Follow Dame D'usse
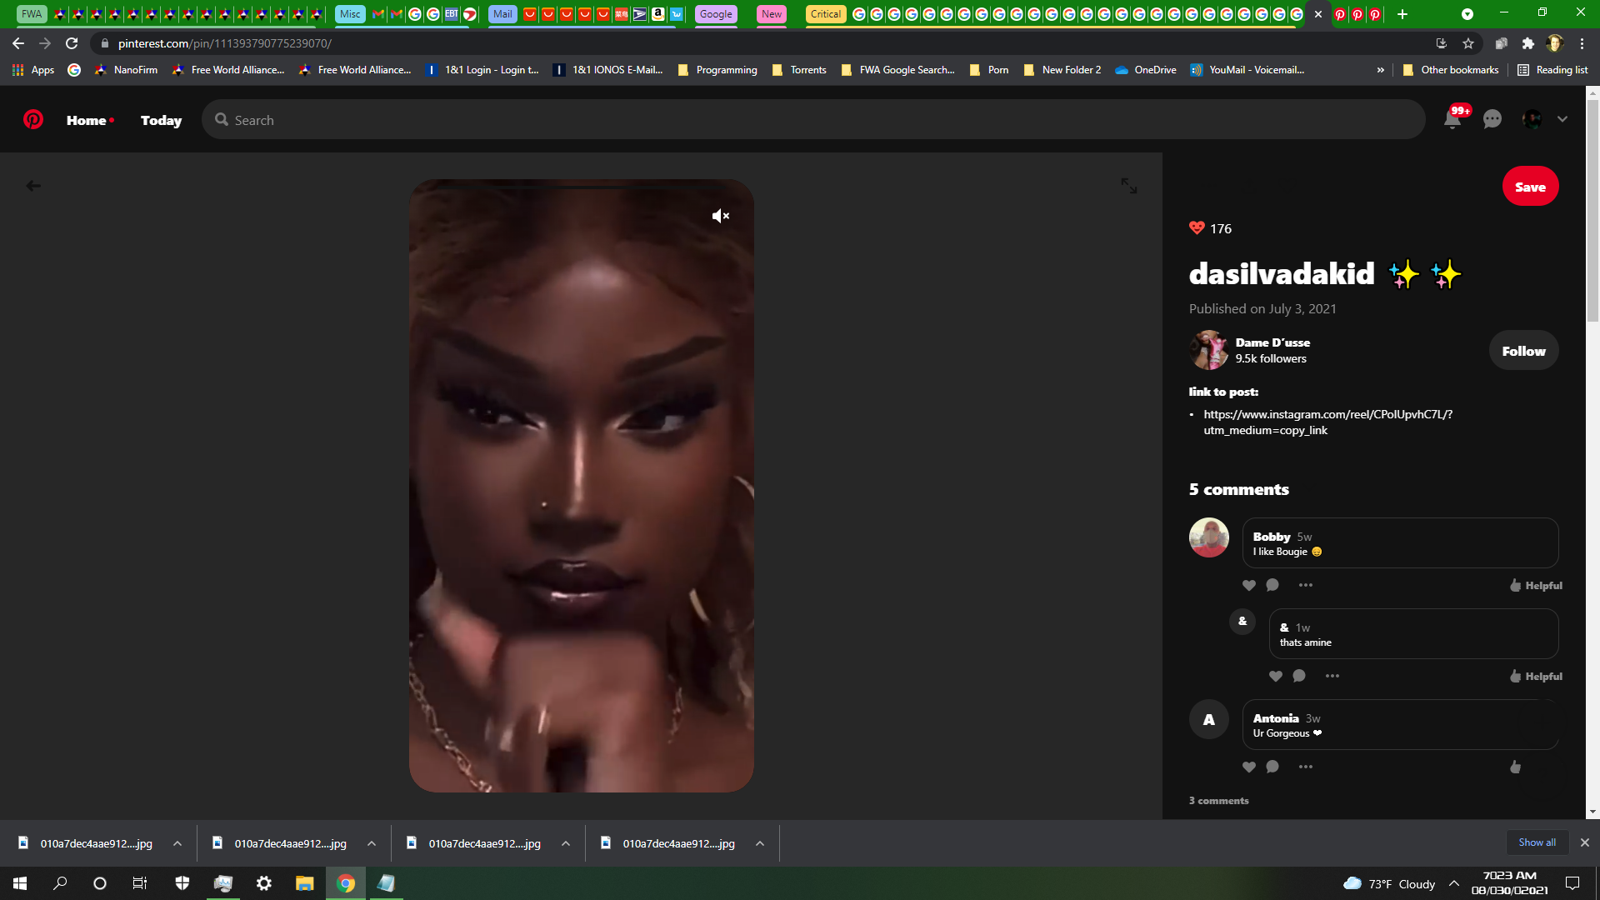Screen dimensions: 1600x900 coord(1523,351)
